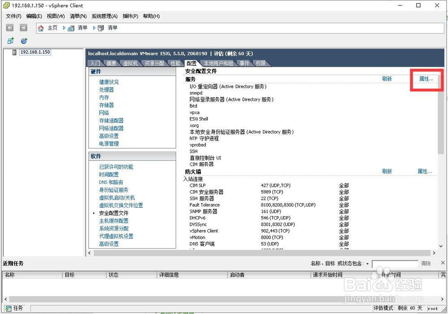Click the config panel horizontal scrollbar
Viewport: 448px width, 314px height.
point(262,253)
